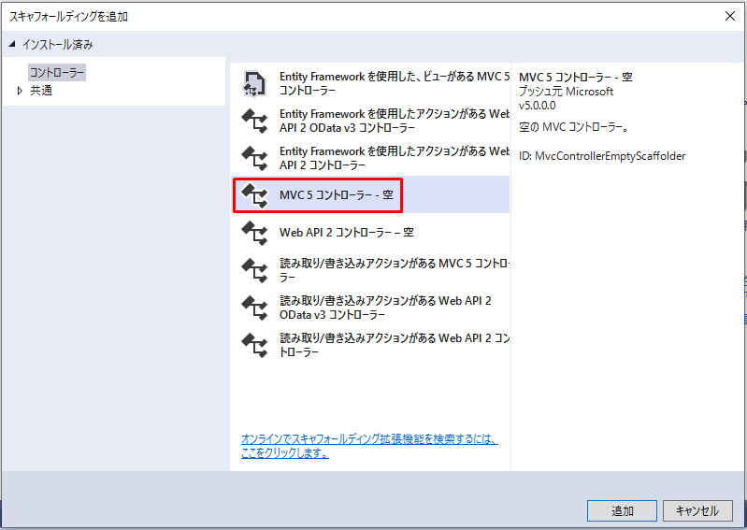Click icon of Web API 2 コントローラー – 空
This screenshot has height=530, width=747.
[255, 233]
